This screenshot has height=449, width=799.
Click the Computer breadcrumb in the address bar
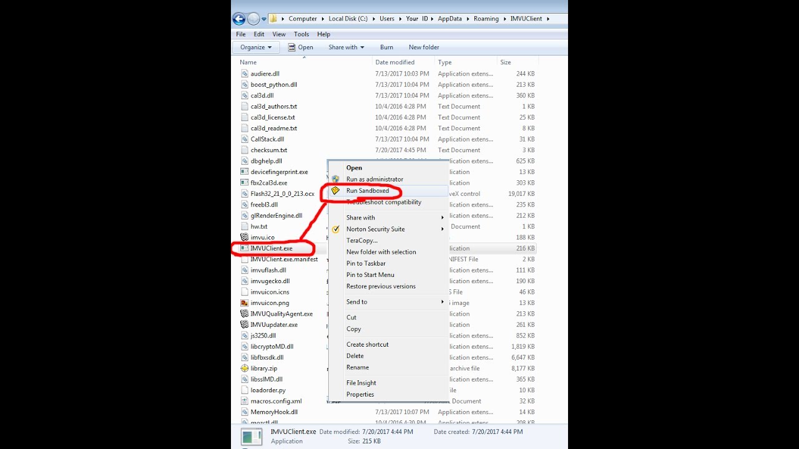click(303, 19)
